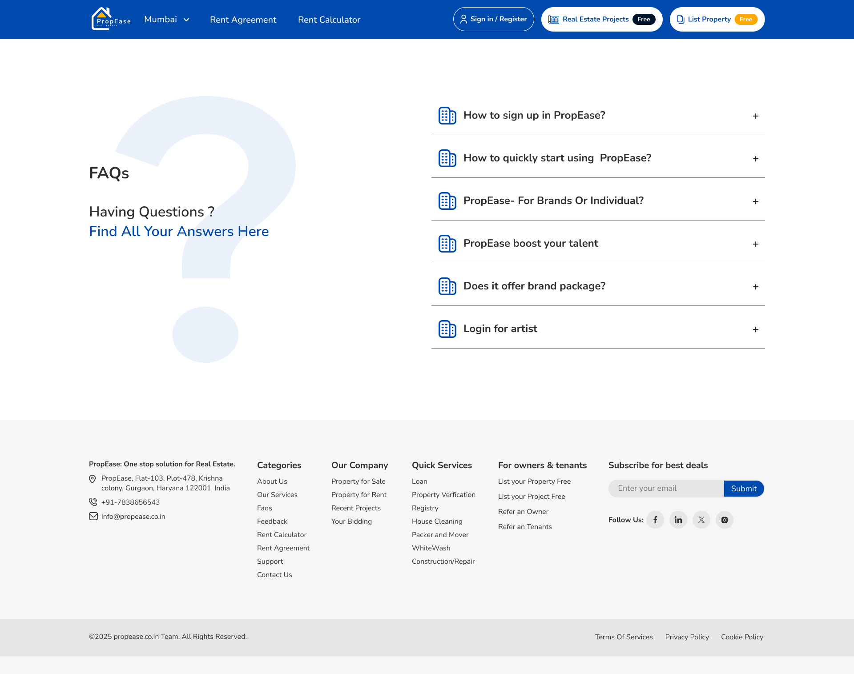Viewport: 854px width, 674px height.
Task: Submit the email subscription
Action: pos(744,489)
